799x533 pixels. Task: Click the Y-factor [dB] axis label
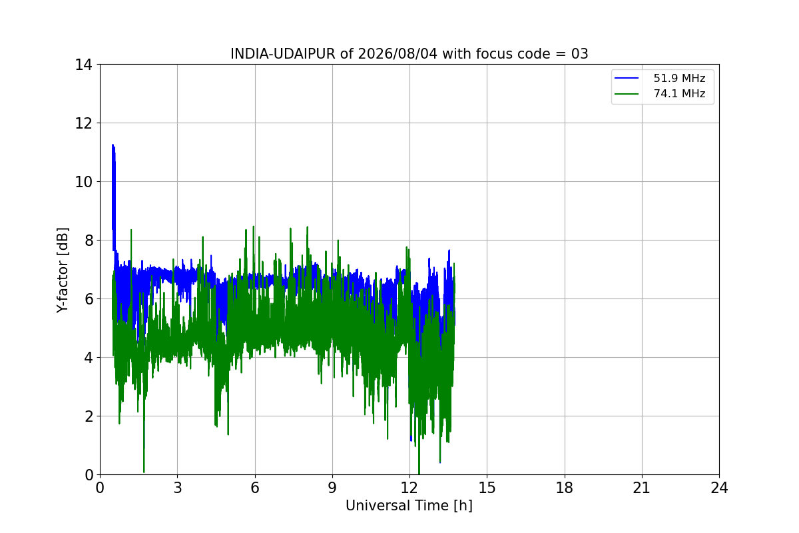(x=63, y=270)
